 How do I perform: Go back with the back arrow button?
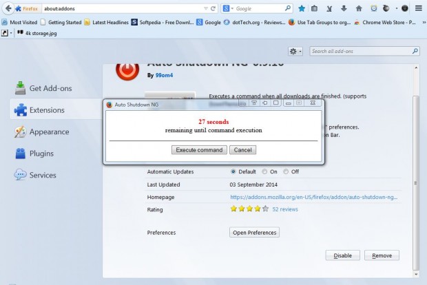[8, 8]
